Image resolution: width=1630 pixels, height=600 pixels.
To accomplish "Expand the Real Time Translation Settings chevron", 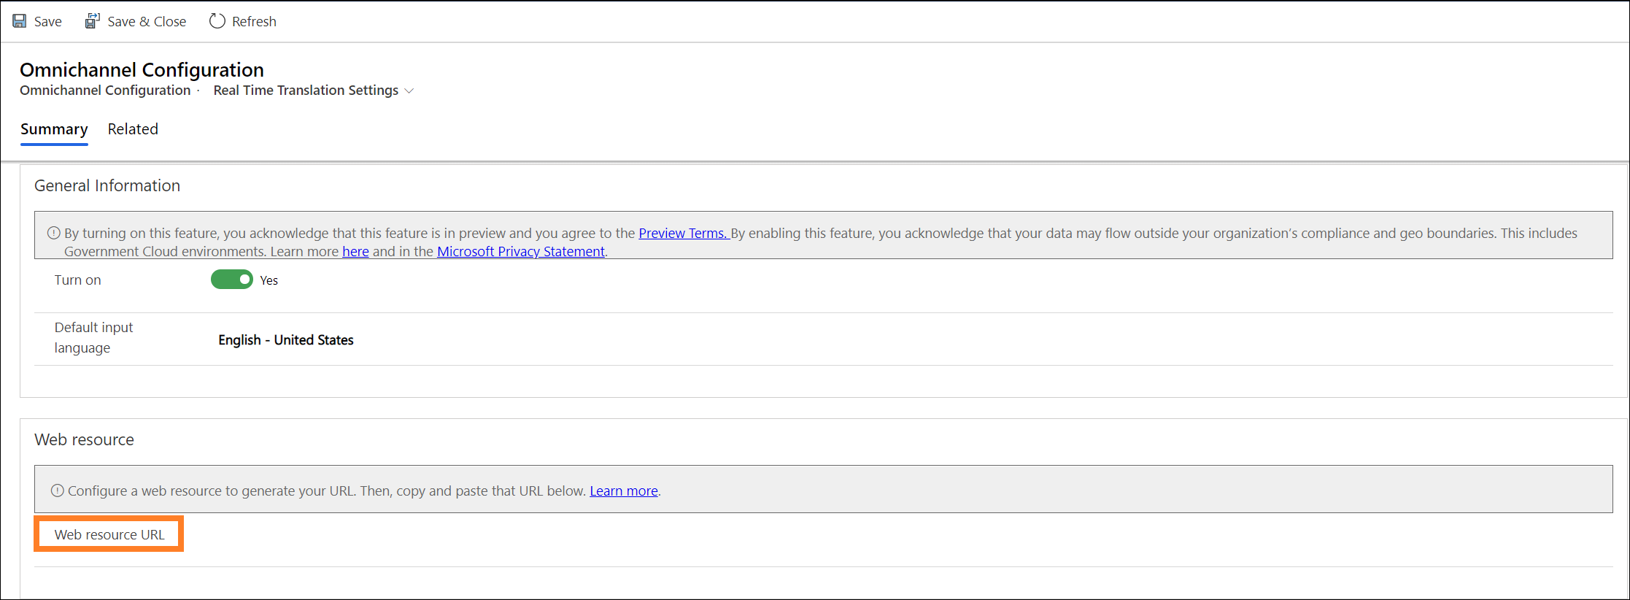I will coord(409,91).
